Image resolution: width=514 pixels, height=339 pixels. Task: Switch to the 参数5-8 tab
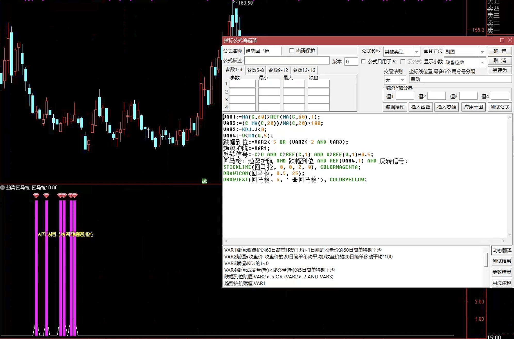[x=255, y=70]
